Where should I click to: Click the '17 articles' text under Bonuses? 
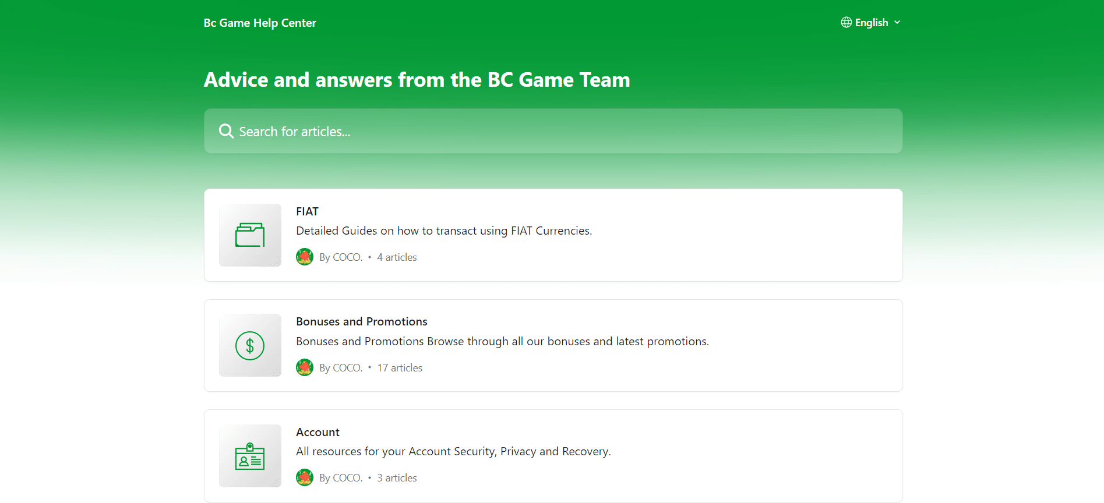click(399, 367)
